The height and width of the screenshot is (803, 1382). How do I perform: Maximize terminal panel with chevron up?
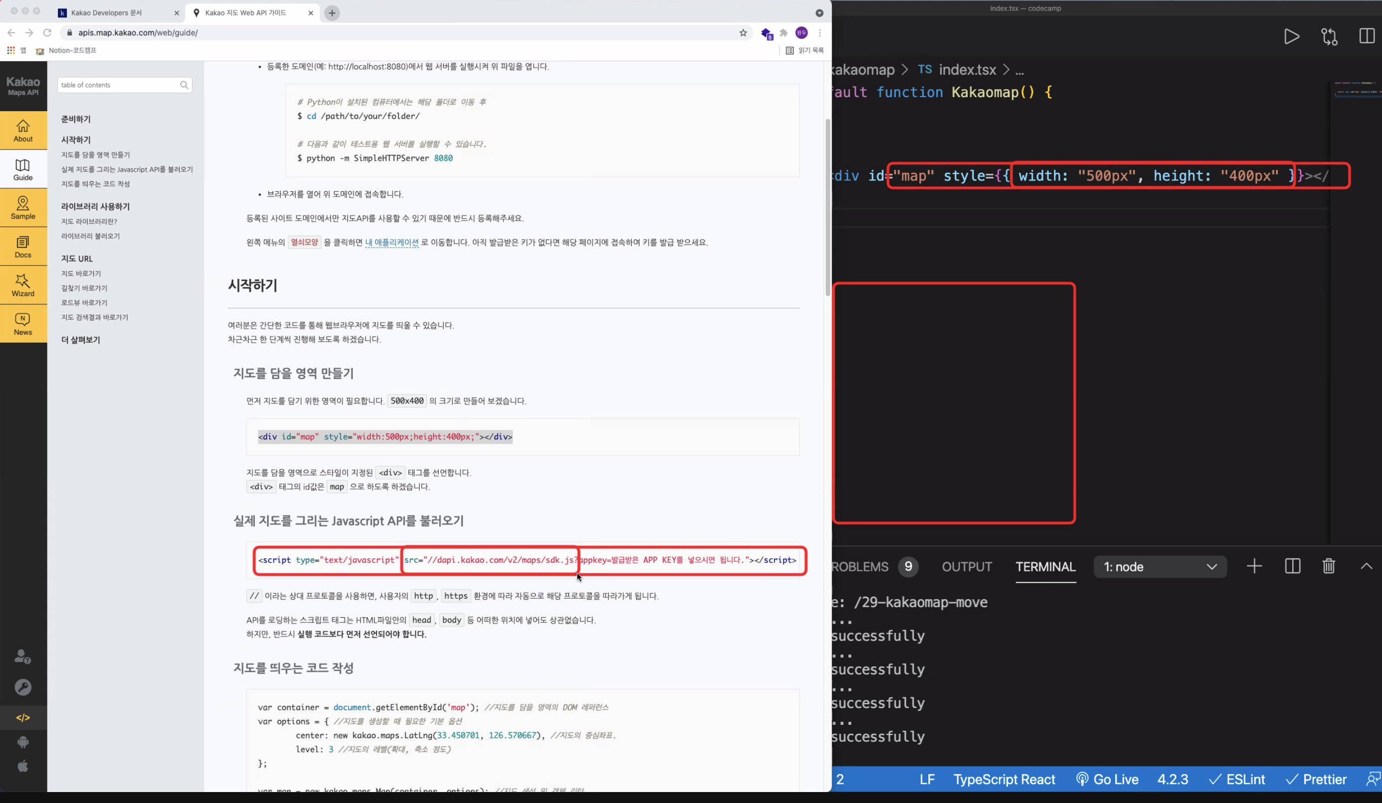point(1366,566)
